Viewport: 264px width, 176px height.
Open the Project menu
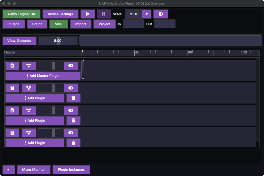(x=105, y=24)
